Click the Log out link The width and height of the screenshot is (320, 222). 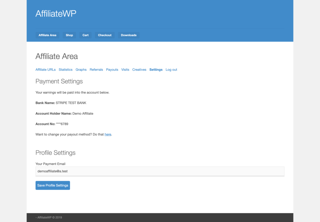(x=171, y=70)
